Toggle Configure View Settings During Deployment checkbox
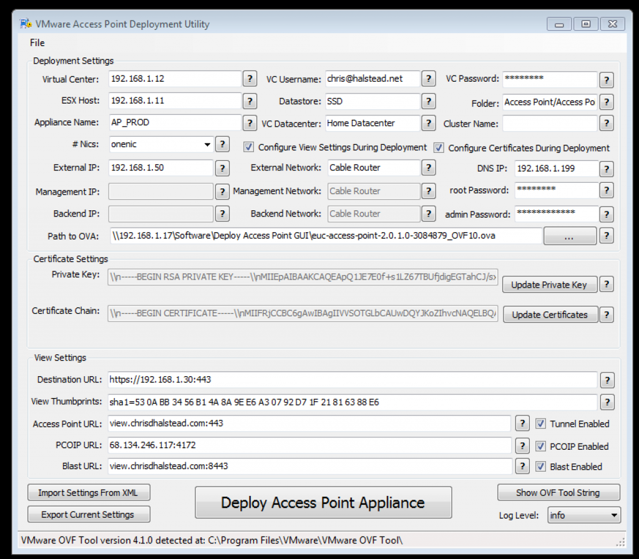The image size is (639, 559). coord(248,147)
